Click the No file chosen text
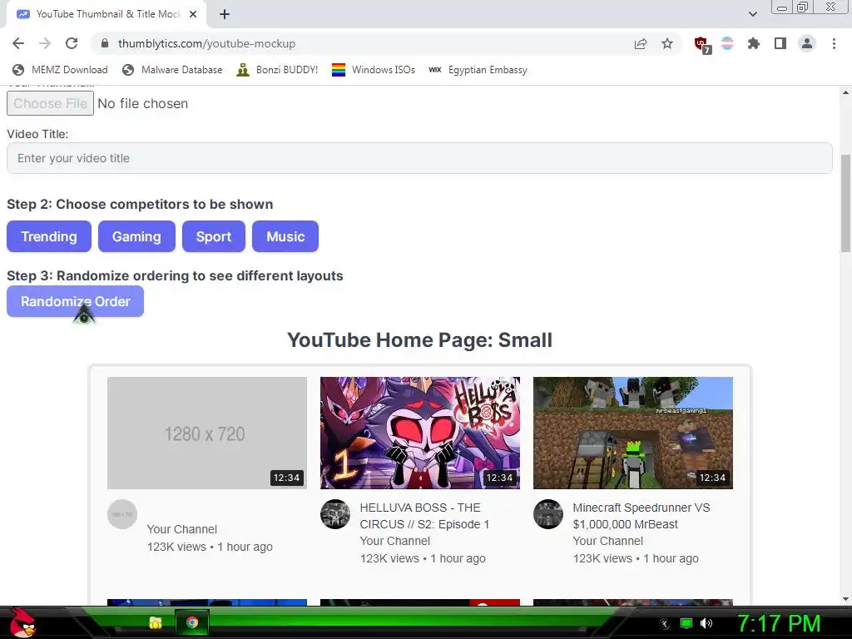 coord(143,103)
